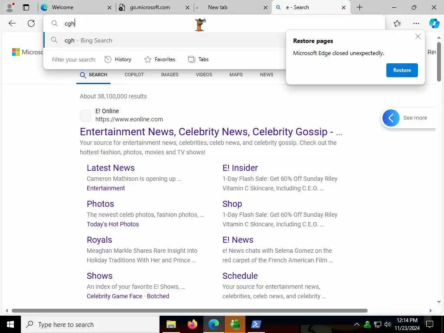Screen dimensions: 444x333
Task: Open Settings and more ellipsis menu
Action: click(416, 23)
